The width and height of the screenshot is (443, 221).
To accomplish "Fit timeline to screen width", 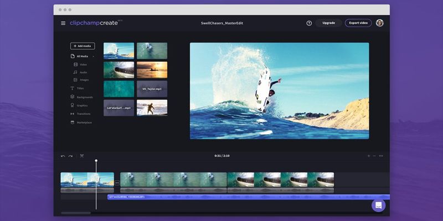I will pos(381,156).
